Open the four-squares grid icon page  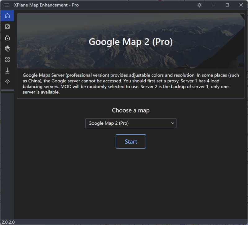click(7, 60)
